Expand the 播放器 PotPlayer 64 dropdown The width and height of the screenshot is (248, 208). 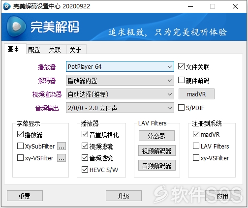120,66
